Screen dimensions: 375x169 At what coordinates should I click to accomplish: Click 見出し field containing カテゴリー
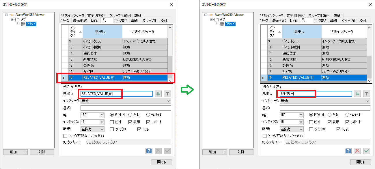tap(316, 94)
